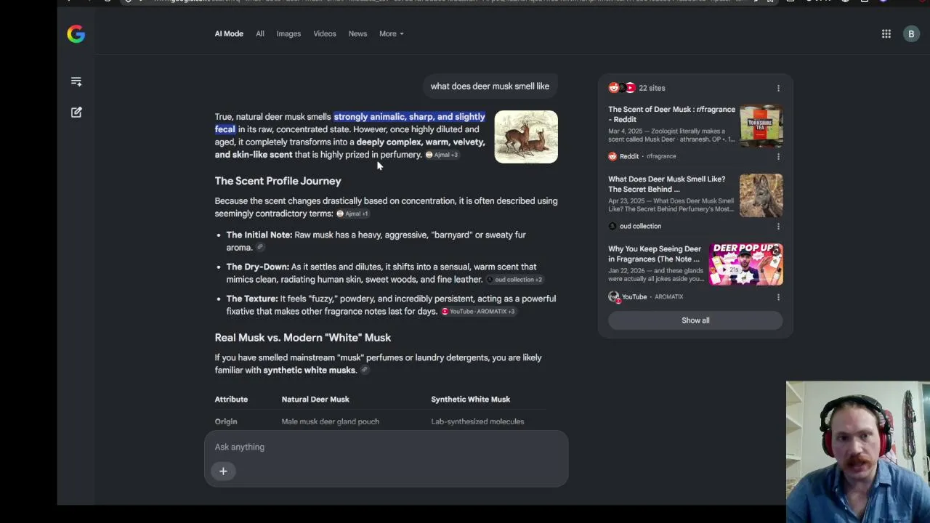
Task: Click the date 'Apr 23, 2025' on the oud collection result
Action: point(627,201)
